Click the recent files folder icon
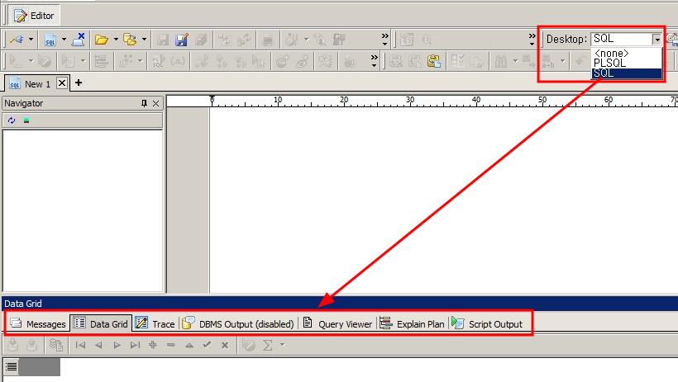The image size is (678, 382). (x=130, y=39)
